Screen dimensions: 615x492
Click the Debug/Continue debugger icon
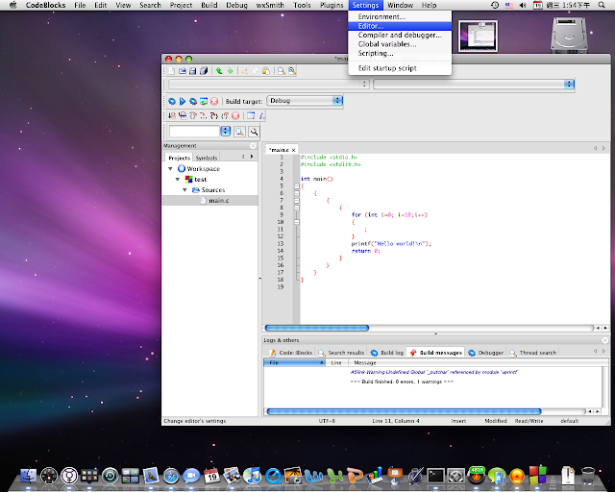coord(172,115)
